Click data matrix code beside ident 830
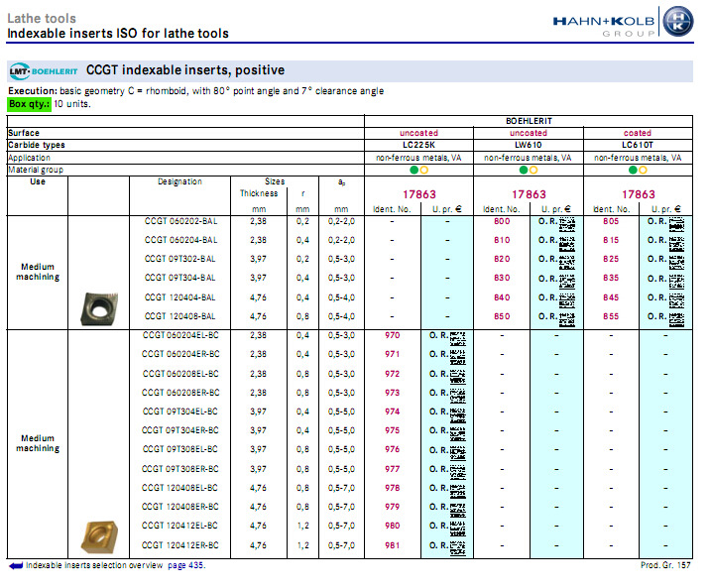Image resolution: width=710 pixels, height=588 pixels. (567, 282)
